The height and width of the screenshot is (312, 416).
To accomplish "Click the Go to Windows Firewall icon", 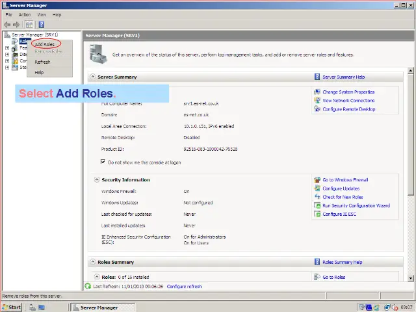I will pyautogui.click(x=317, y=180).
